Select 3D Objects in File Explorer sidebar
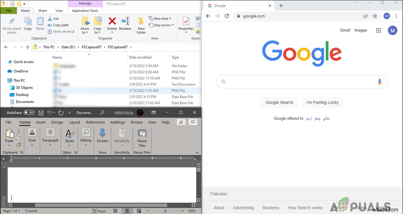 21,88
